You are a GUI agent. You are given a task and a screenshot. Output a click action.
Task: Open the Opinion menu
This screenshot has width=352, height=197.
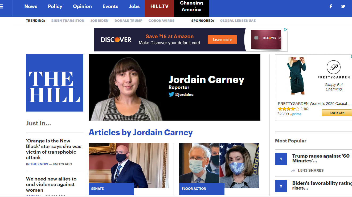tap(82, 6)
